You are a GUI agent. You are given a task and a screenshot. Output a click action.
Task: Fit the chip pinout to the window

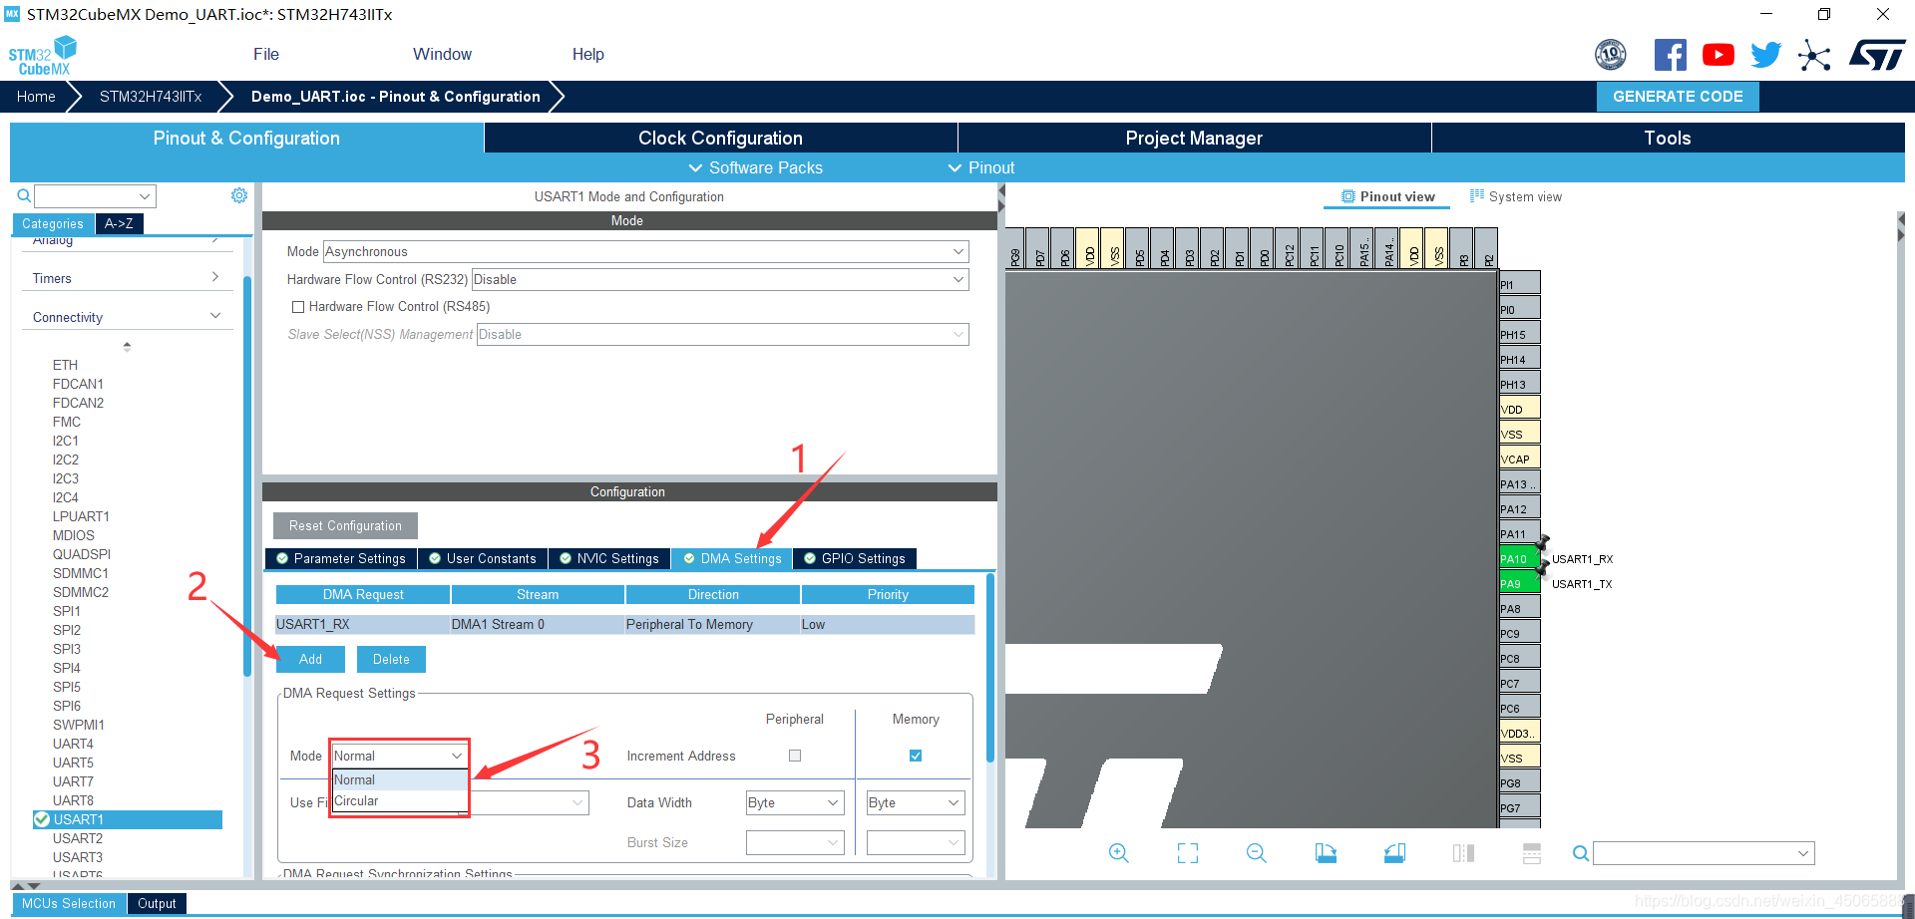(x=1187, y=853)
